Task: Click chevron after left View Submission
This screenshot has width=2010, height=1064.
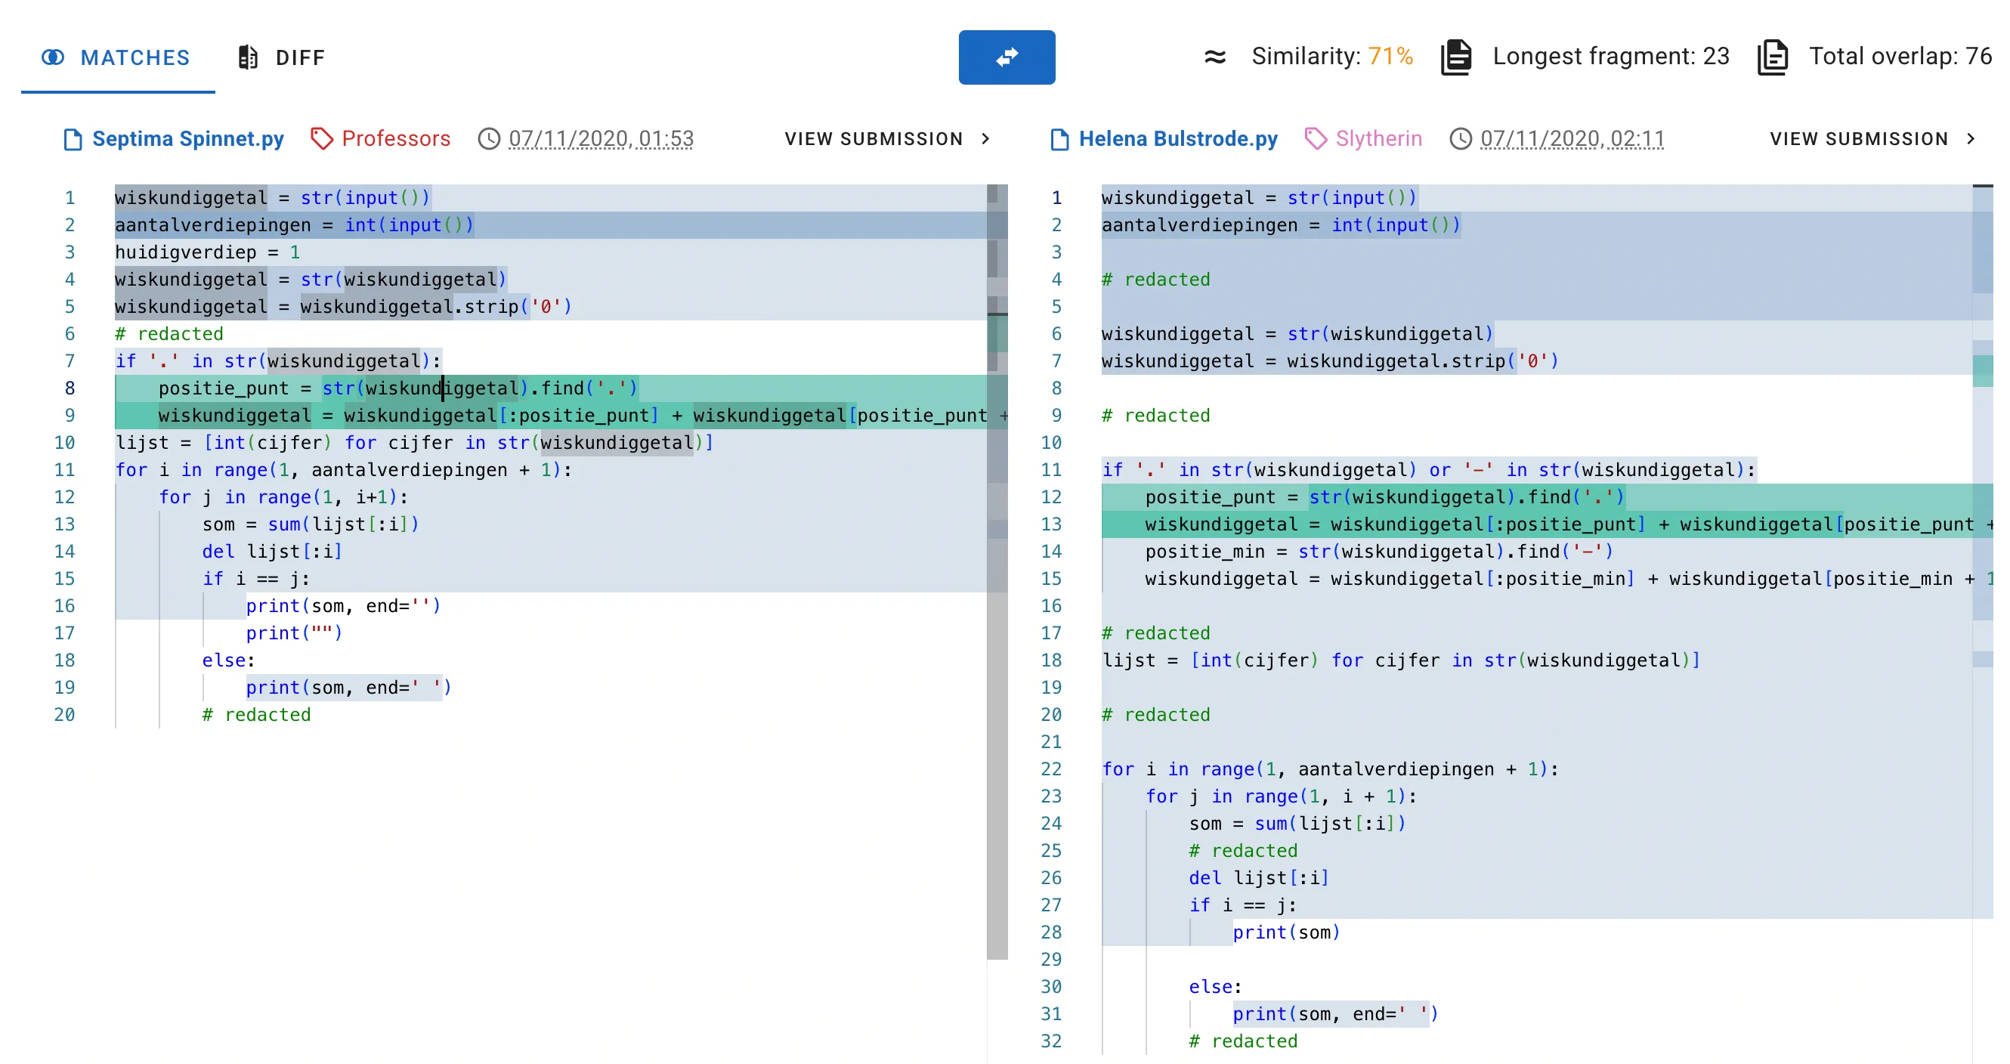Action: (985, 139)
